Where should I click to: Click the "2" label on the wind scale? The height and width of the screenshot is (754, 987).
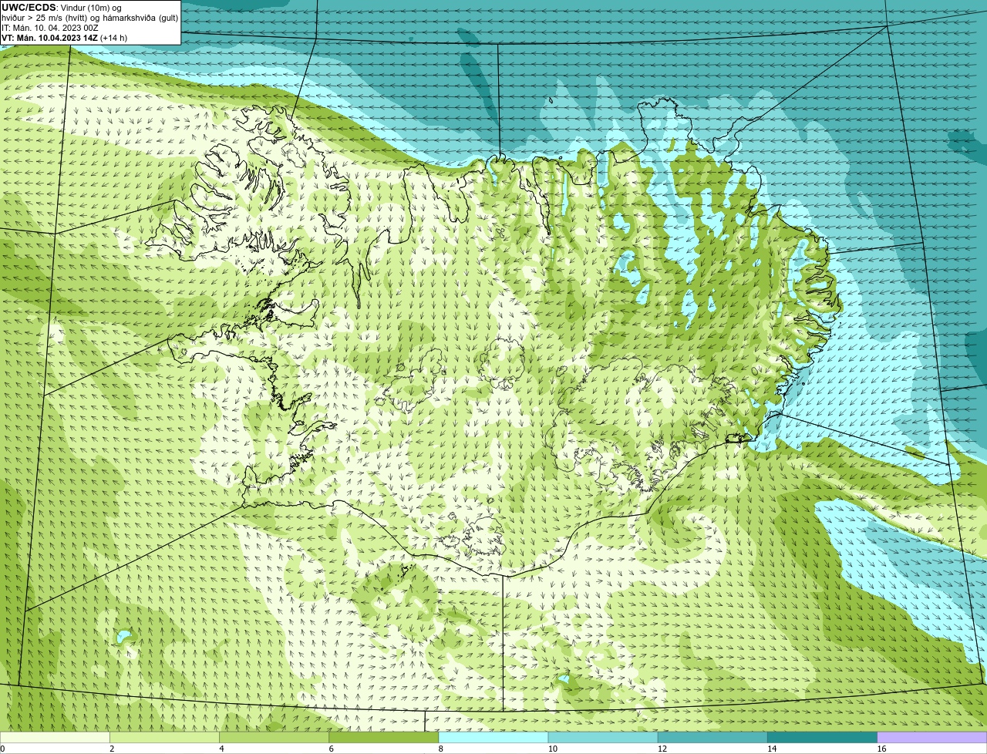112,749
